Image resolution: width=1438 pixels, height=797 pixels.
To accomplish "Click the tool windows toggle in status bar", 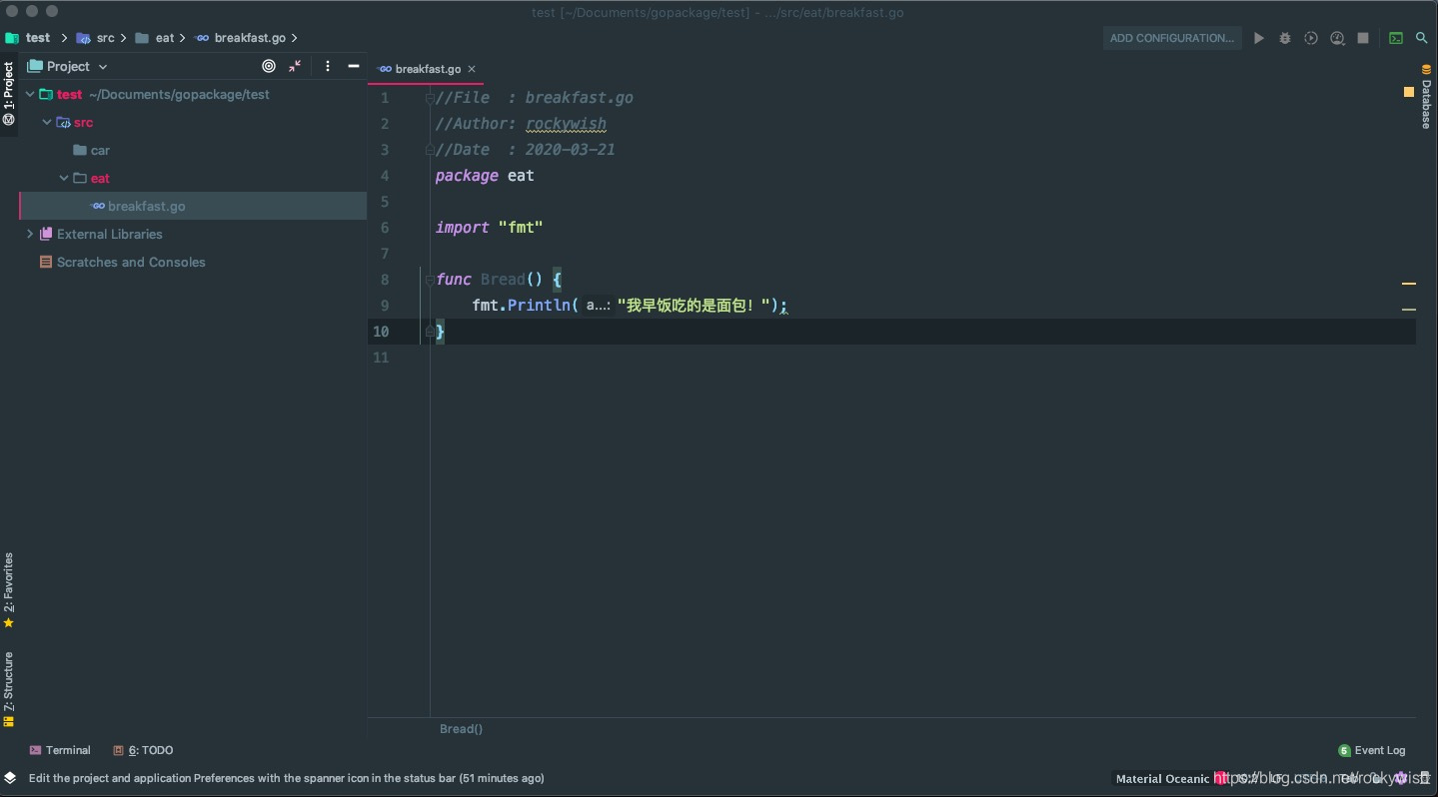I will (x=10, y=778).
